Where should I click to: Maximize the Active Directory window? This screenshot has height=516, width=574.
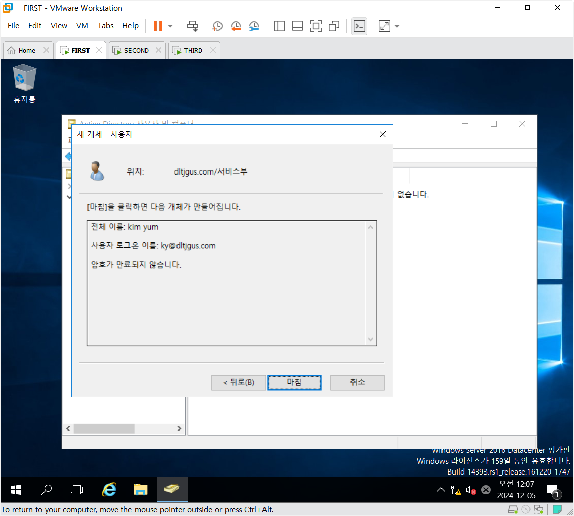pyautogui.click(x=494, y=124)
